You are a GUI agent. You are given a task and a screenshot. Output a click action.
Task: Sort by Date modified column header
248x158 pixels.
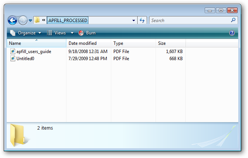89,43
